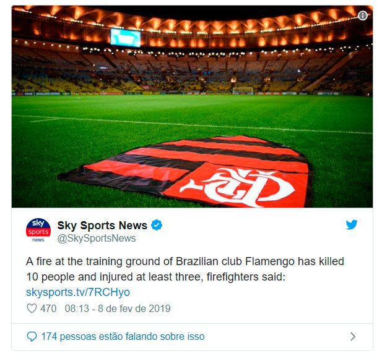Click the Sky Sports News display name
This screenshot has height=359, width=382.
pos(102,226)
